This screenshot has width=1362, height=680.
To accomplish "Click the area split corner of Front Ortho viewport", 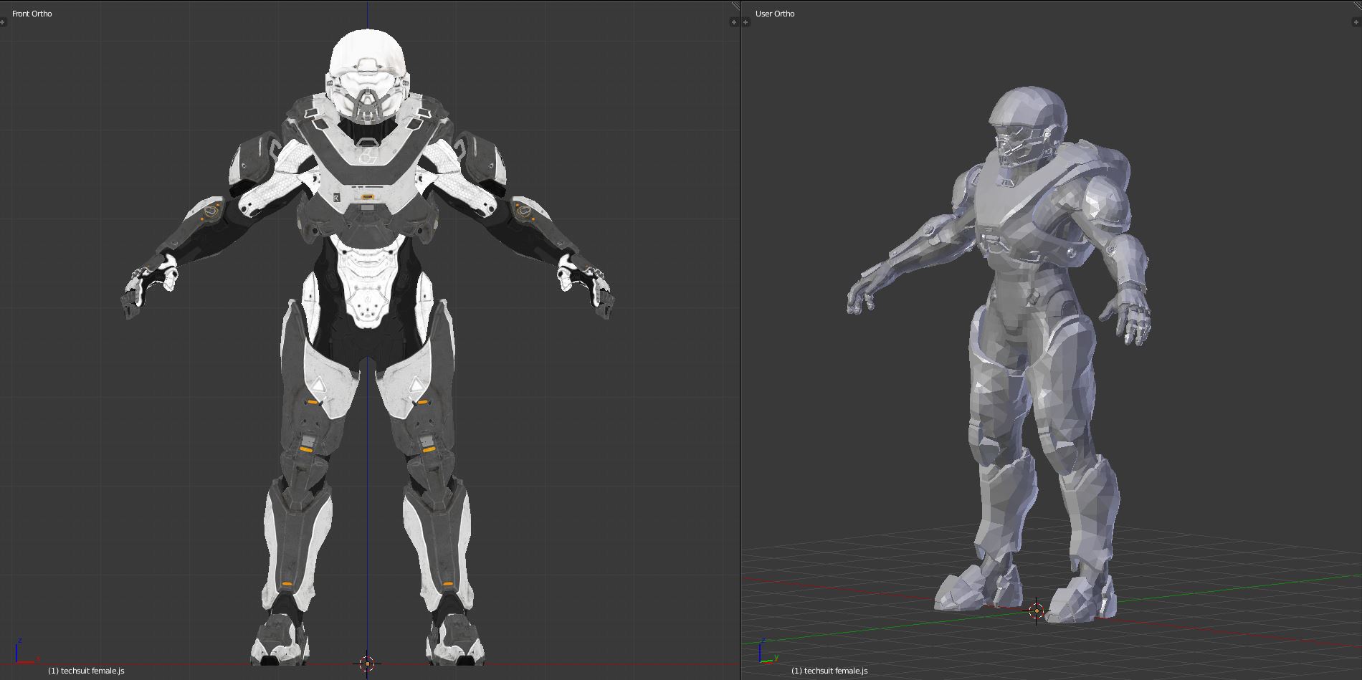I will [735, 5].
